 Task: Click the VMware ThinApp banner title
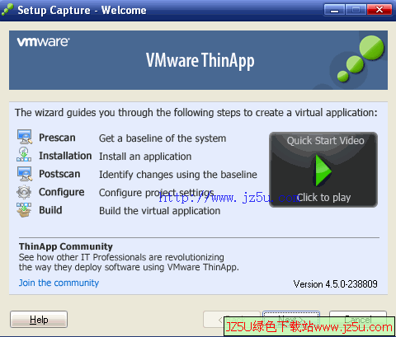pyautogui.click(x=200, y=61)
